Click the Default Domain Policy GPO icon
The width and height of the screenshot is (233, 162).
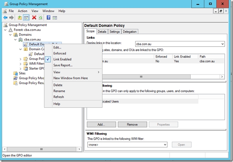[x=26, y=44]
